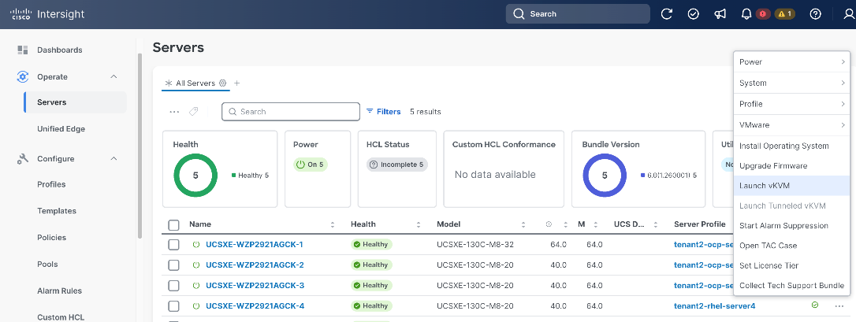This screenshot has width=856, height=322.
Task: Open All Servers tab settings gear
Action: (222, 83)
